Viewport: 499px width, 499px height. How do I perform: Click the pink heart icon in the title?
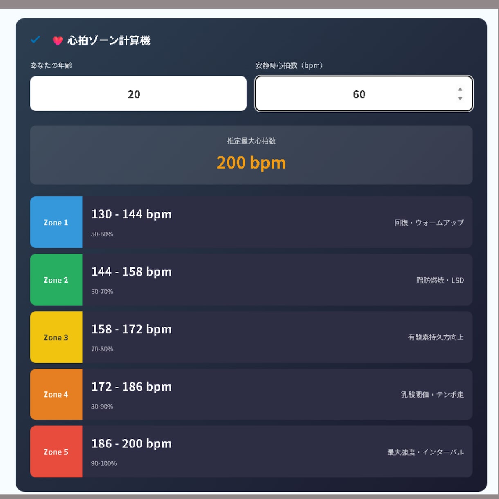coord(58,40)
